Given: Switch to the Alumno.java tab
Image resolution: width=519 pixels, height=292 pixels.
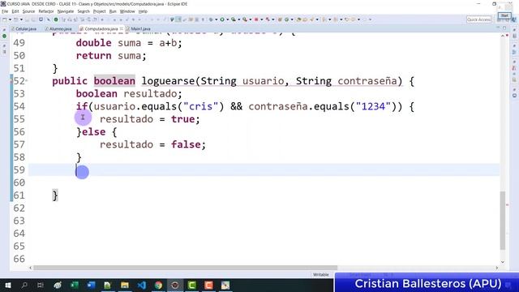Looking at the screenshot, I should pyautogui.click(x=58, y=29).
